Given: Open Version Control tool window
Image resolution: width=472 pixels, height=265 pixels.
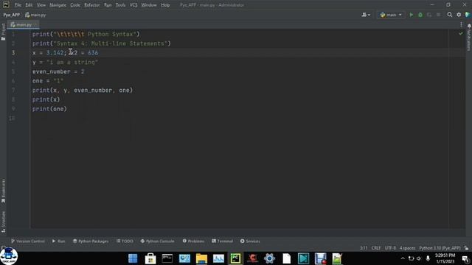Looking at the screenshot, I should [28, 241].
